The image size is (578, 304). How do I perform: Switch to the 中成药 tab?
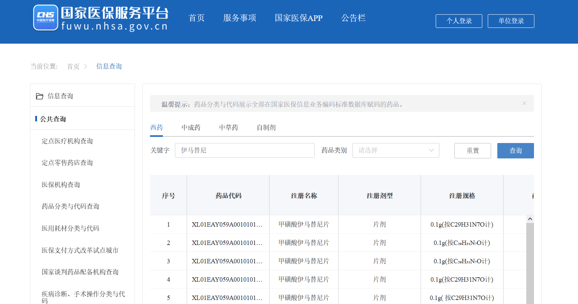point(191,128)
